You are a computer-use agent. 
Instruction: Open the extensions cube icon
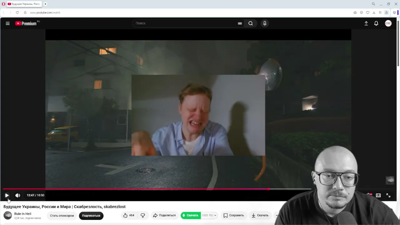click(x=394, y=12)
